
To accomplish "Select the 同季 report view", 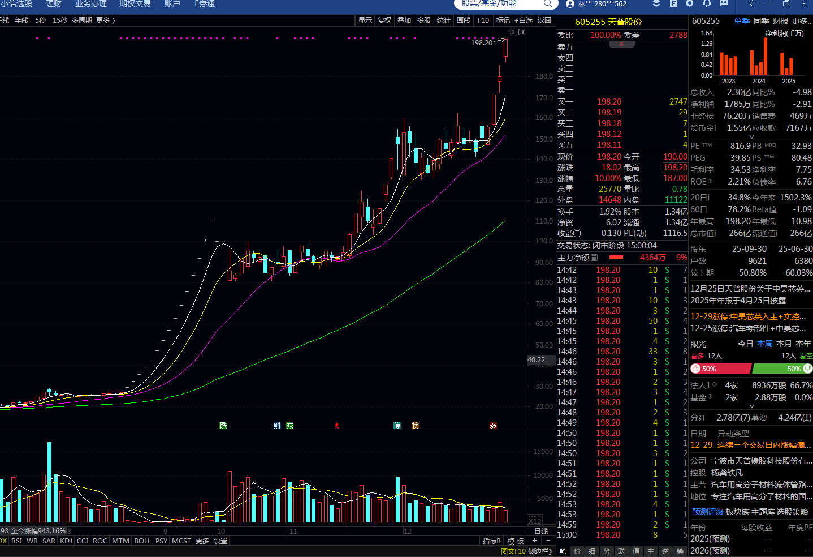I will pyautogui.click(x=761, y=20).
